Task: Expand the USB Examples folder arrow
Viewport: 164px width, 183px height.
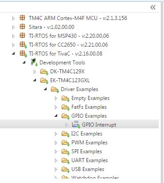Action: click(x=56, y=169)
